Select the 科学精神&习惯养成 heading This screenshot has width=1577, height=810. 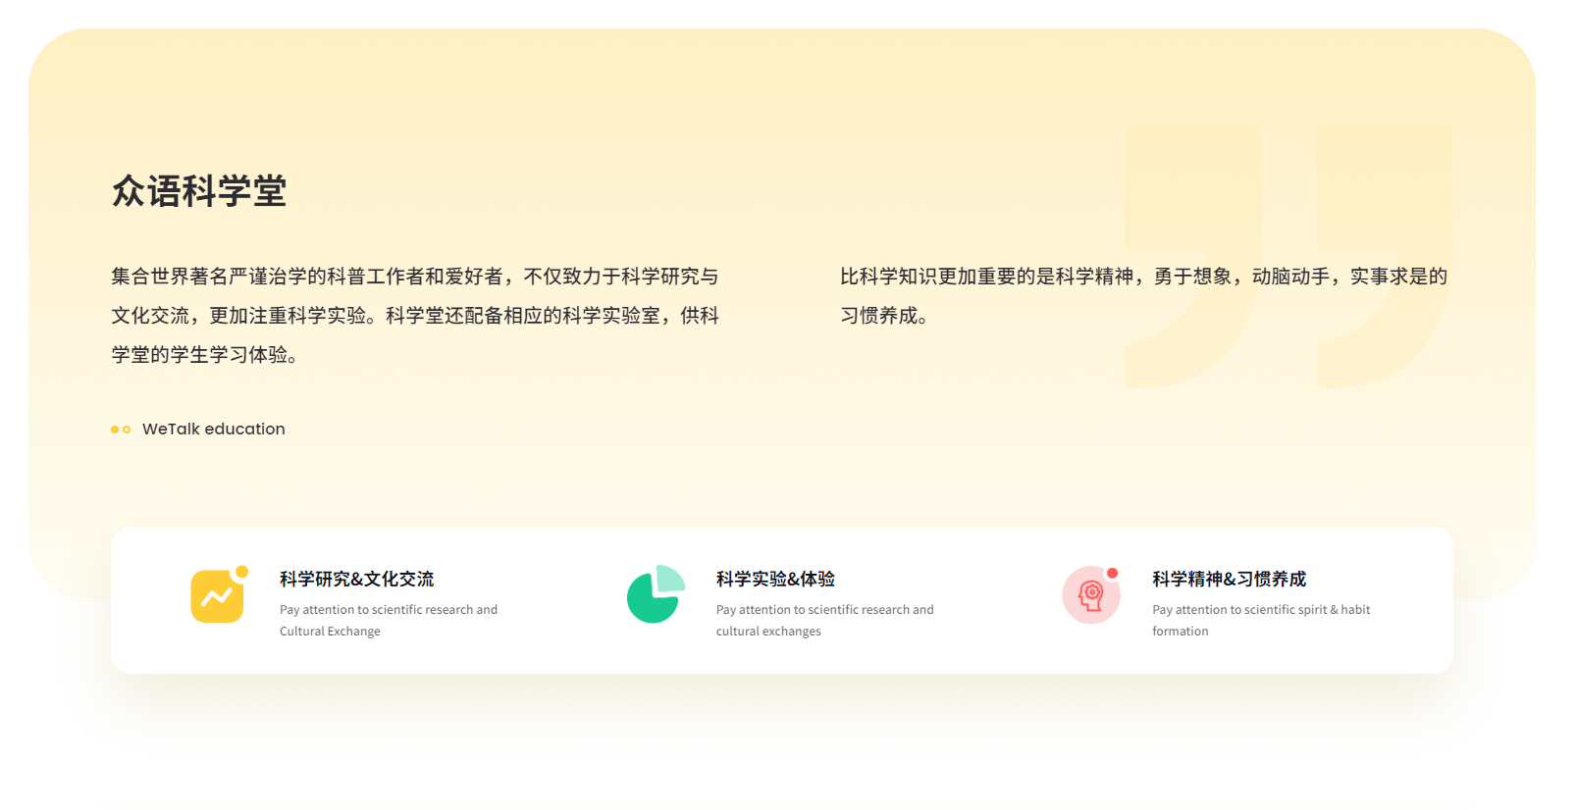click(1229, 579)
